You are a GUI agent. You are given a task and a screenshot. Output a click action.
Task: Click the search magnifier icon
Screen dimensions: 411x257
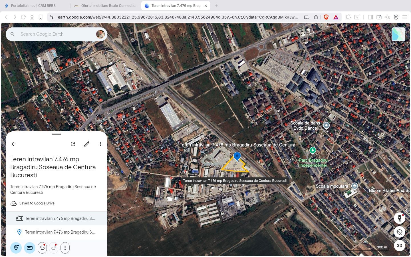13,34
